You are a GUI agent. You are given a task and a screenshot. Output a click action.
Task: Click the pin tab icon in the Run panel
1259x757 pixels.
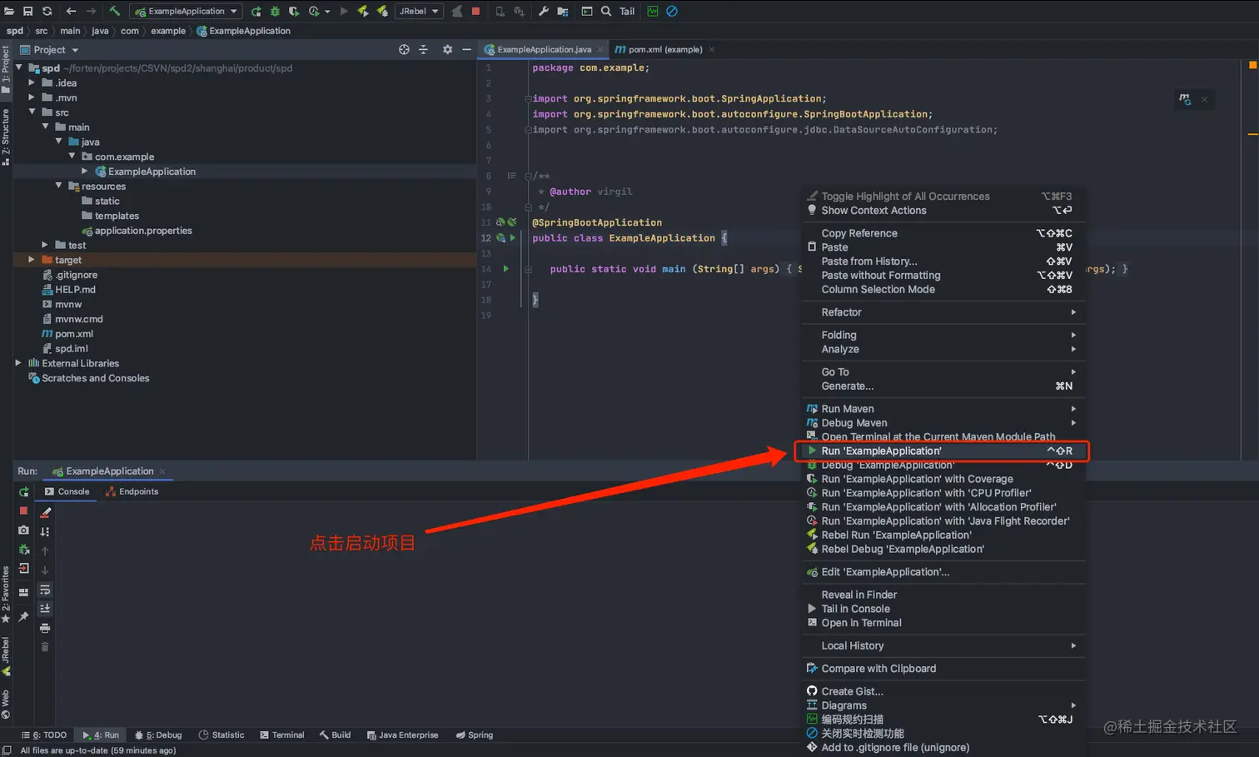23,617
